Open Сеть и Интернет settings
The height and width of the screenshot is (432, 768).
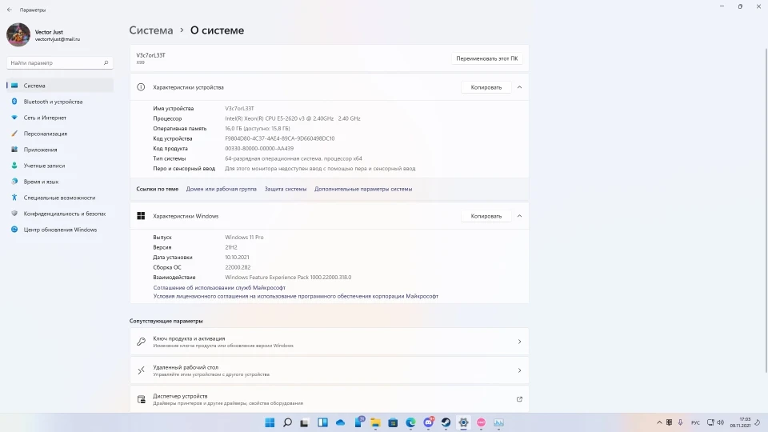(x=60, y=118)
